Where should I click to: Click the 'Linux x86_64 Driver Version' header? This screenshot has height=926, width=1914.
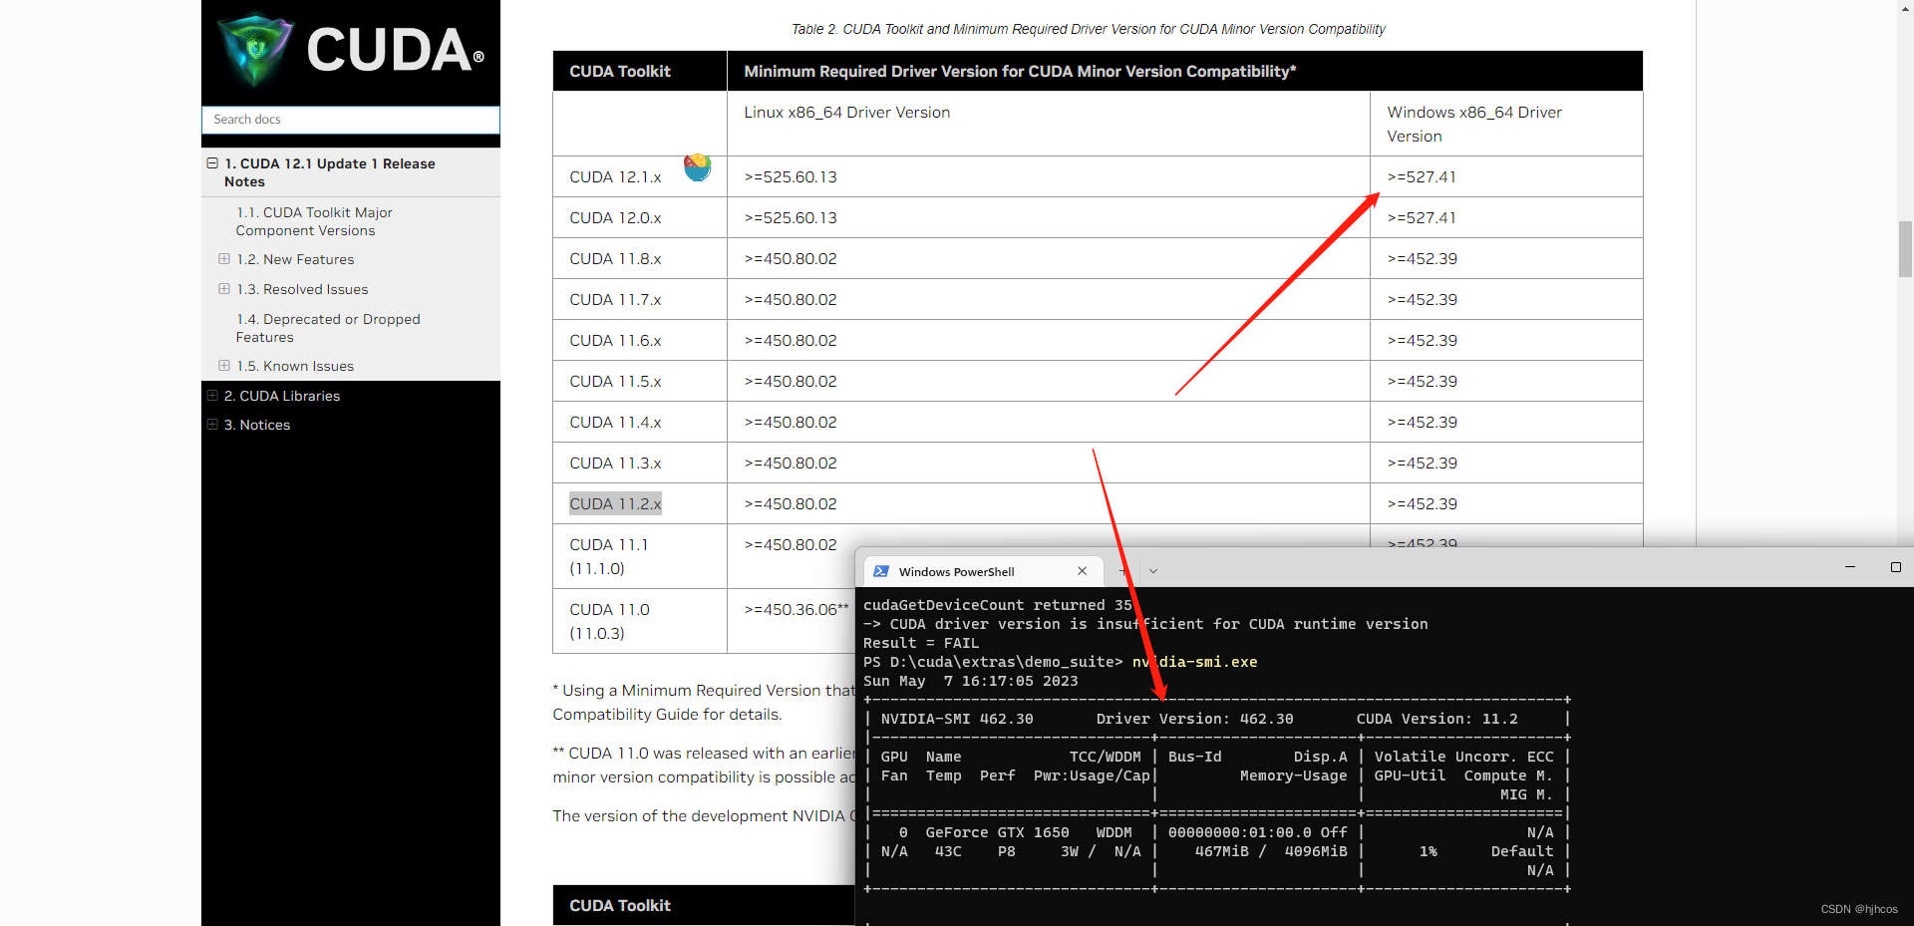(847, 113)
